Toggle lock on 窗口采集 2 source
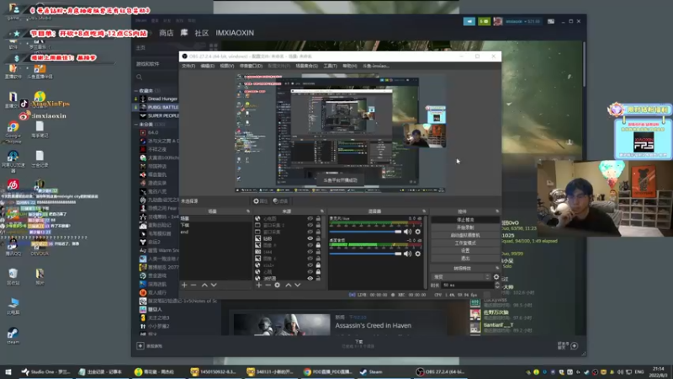 tap(318, 225)
